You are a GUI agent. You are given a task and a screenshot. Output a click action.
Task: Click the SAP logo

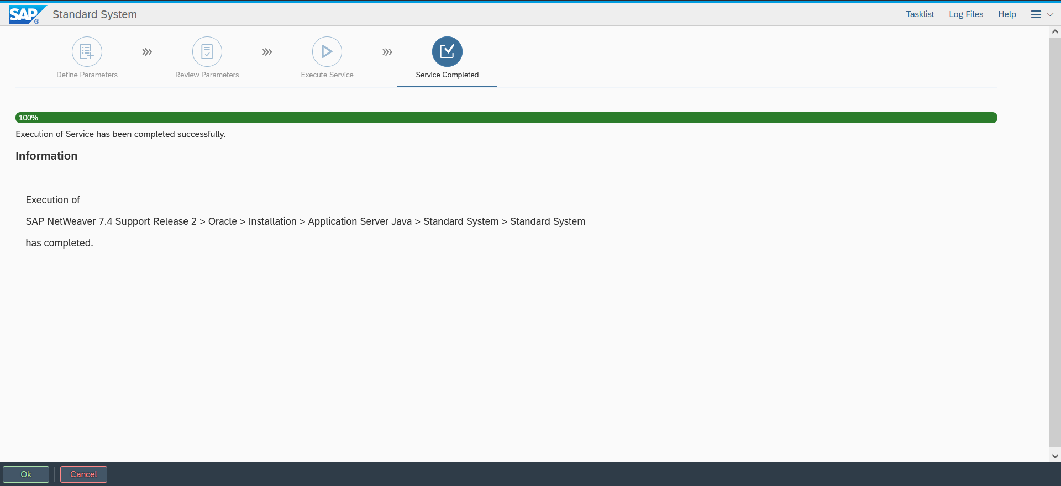coord(27,14)
